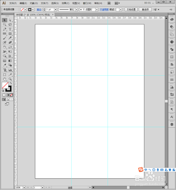Open the Align panel icon
Image resolution: width=176 pixels, height=190 pixels.
coord(172,64)
